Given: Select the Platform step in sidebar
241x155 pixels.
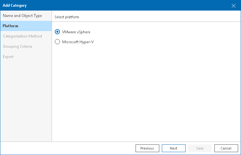Looking at the screenshot, I should pyautogui.click(x=11, y=26).
